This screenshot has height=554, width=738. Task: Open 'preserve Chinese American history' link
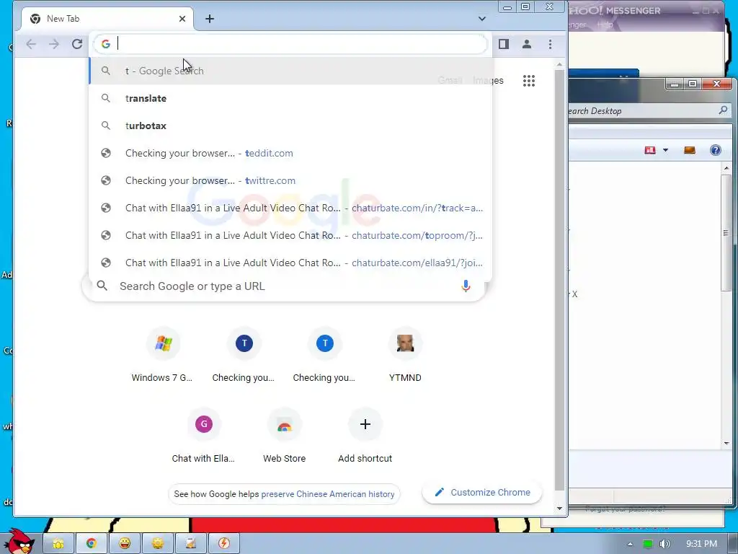pyautogui.click(x=328, y=494)
